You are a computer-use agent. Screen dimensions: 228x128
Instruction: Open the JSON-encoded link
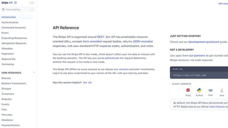pyautogui.click(x=143, y=41)
